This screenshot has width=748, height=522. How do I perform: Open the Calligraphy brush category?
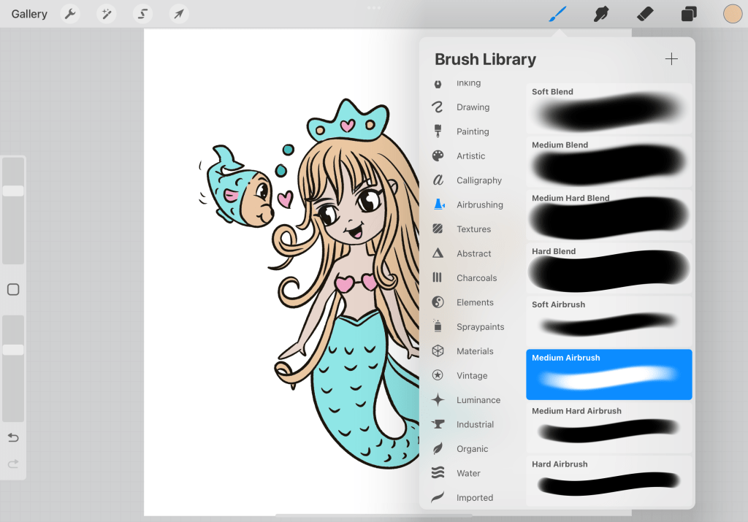[x=478, y=180]
